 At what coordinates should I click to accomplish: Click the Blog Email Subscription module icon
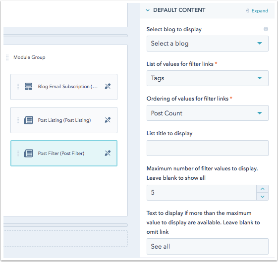(28, 87)
